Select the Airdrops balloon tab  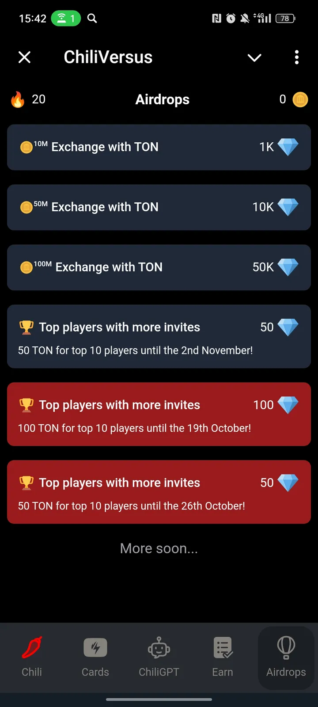click(286, 657)
